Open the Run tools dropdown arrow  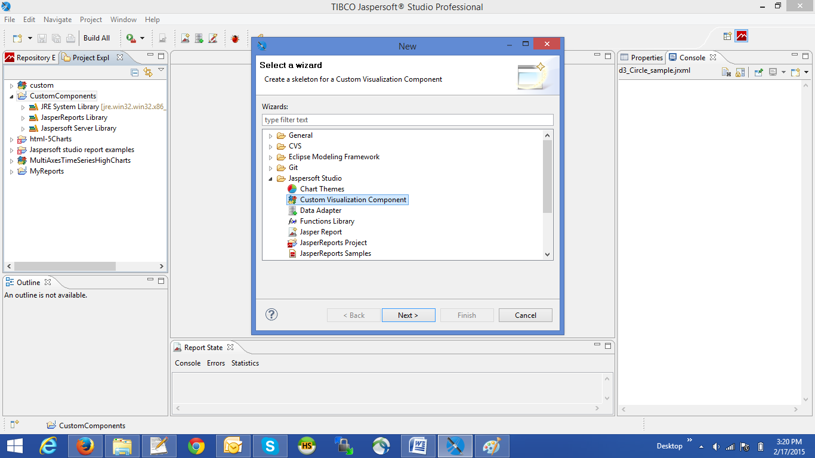[x=142, y=38]
